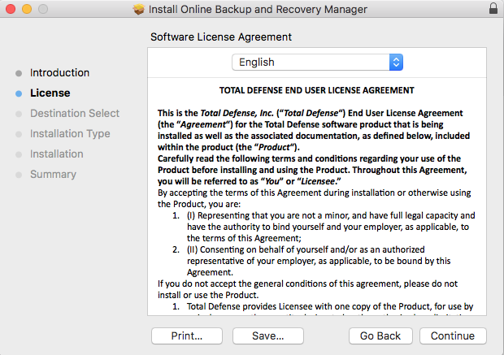Image resolution: width=504 pixels, height=355 pixels.
Task: Click the item '(I) Representing that you are not a minor'
Action: coord(331,227)
